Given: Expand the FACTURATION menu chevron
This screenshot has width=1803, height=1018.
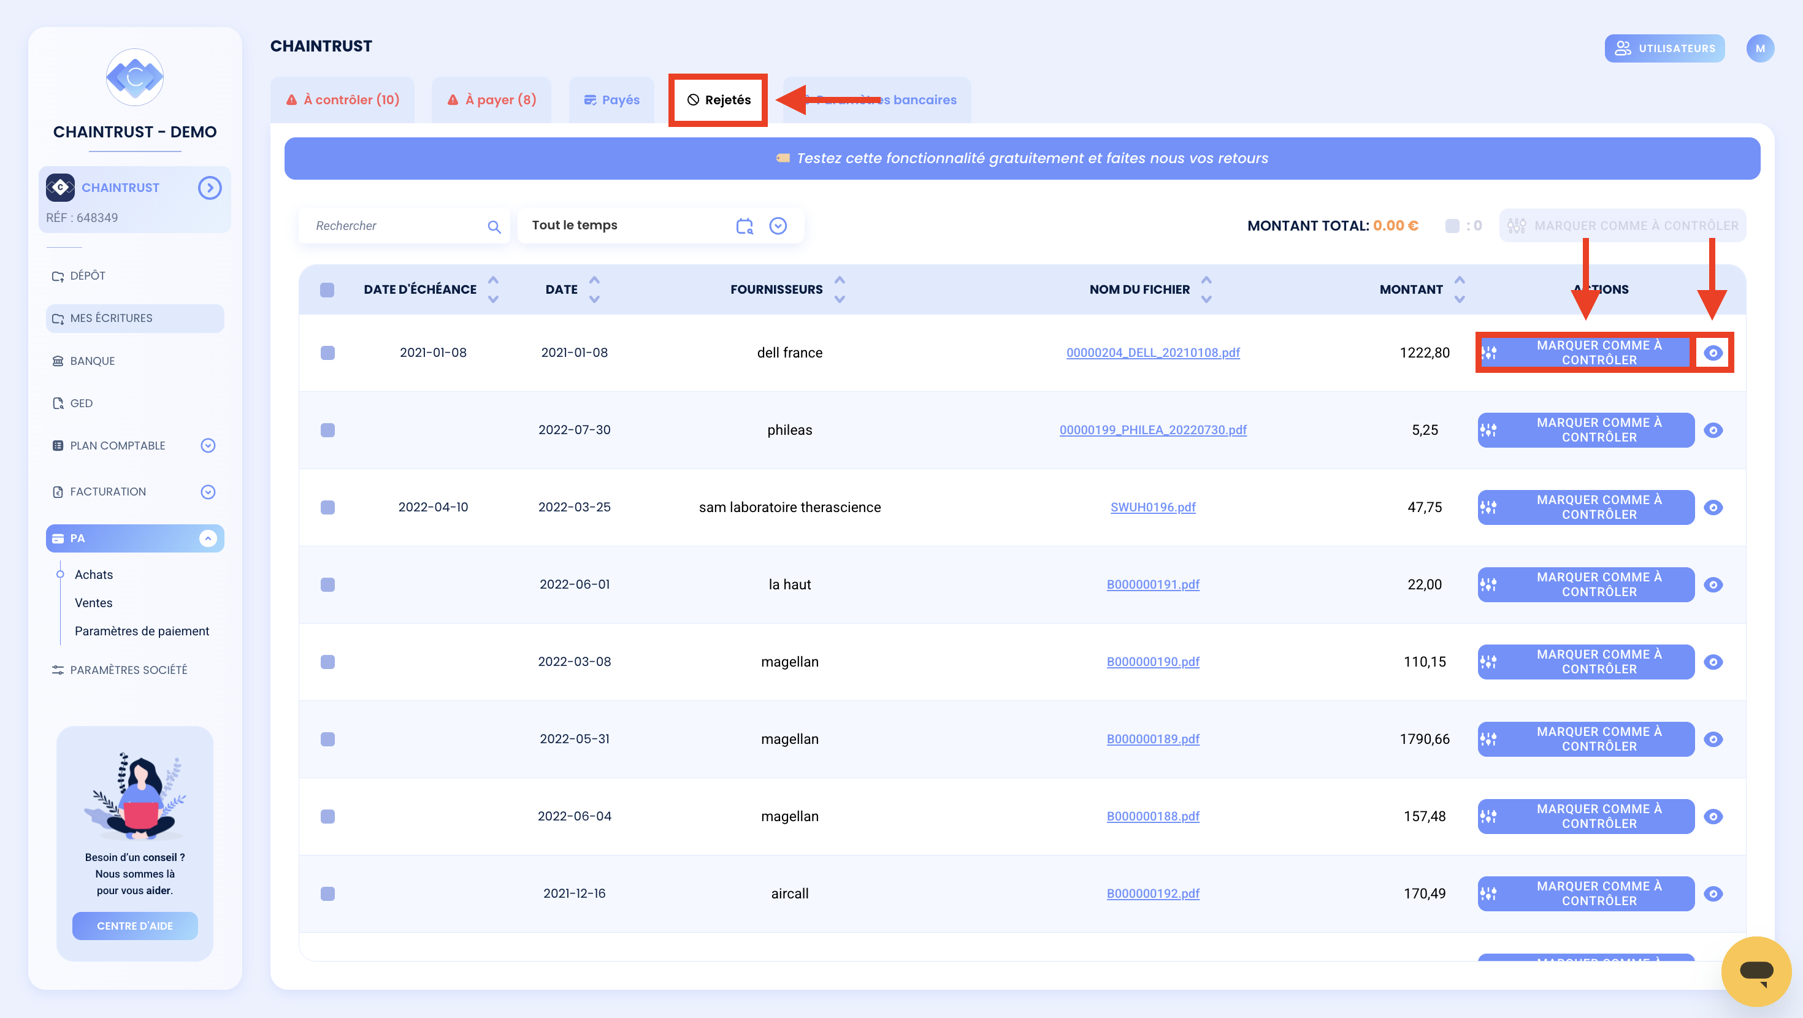Looking at the screenshot, I should point(208,491).
